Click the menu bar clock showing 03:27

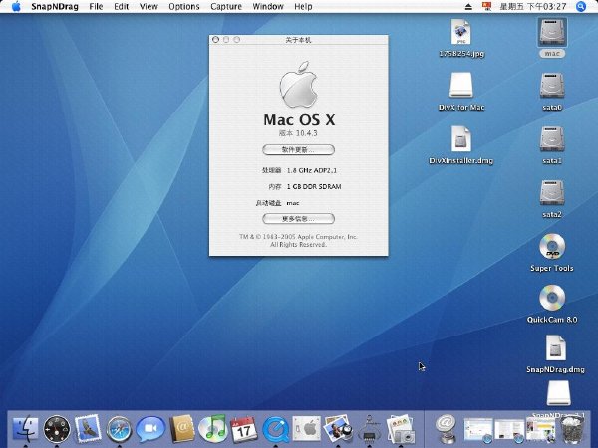pos(533,7)
